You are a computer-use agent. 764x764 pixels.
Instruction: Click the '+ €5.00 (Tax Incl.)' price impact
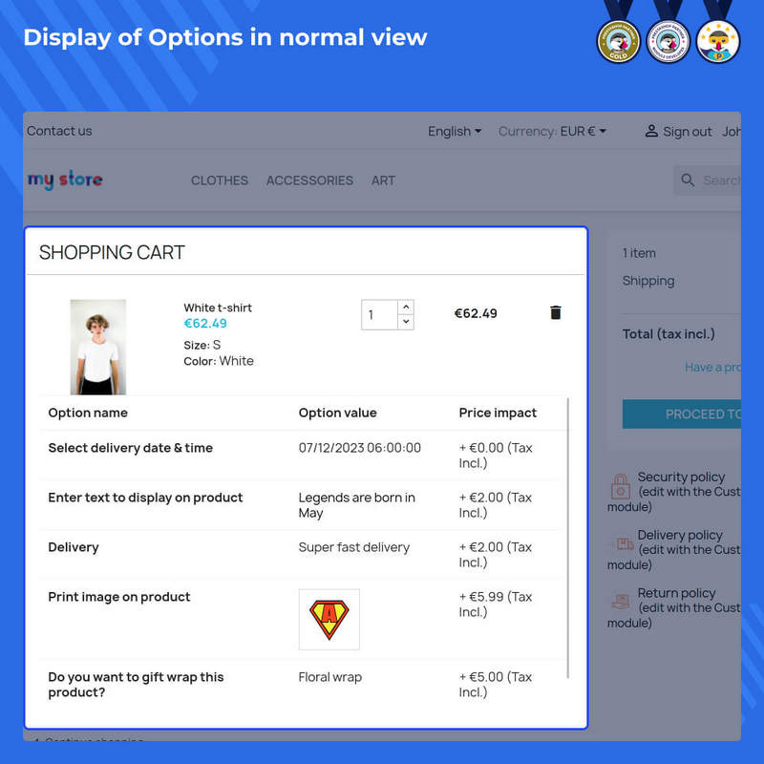pyautogui.click(x=496, y=685)
